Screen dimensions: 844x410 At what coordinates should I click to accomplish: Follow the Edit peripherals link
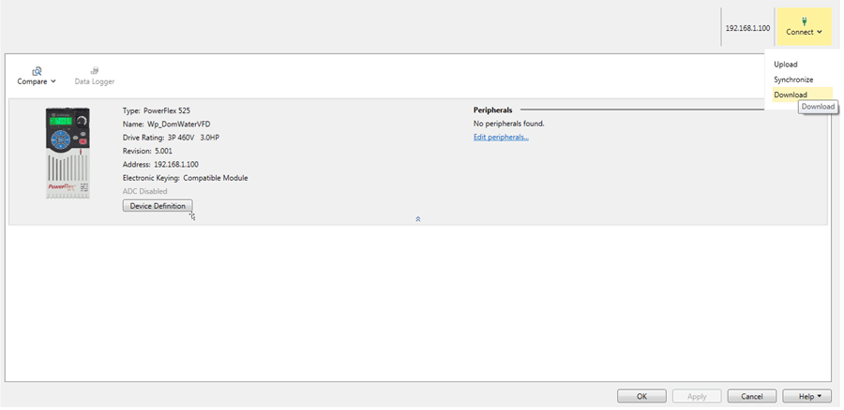pyautogui.click(x=501, y=137)
